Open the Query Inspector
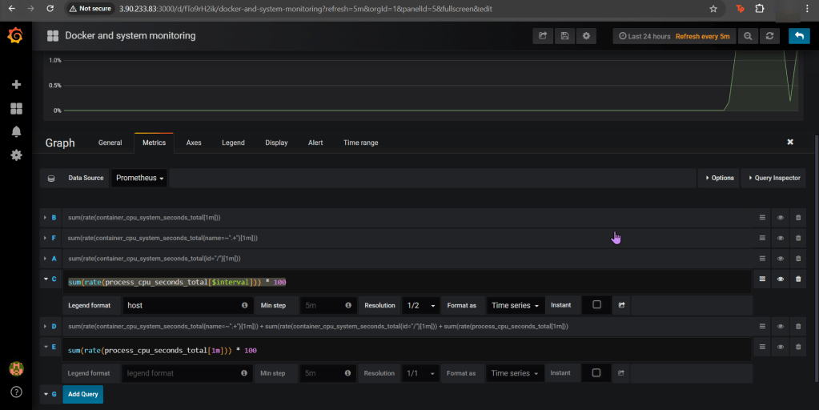This screenshot has height=410, width=819. pyautogui.click(x=773, y=178)
